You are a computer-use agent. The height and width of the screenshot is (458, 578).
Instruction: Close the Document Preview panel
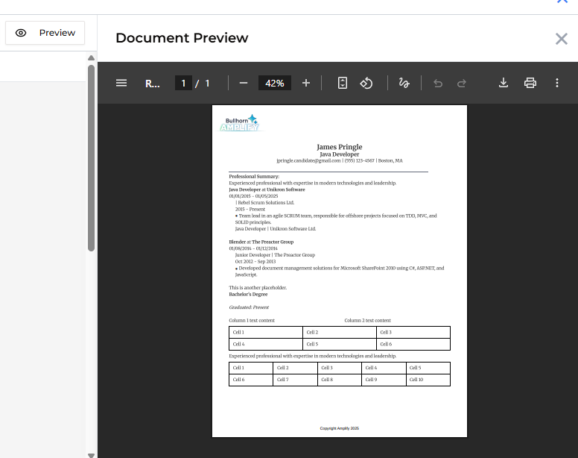pyautogui.click(x=562, y=39)
